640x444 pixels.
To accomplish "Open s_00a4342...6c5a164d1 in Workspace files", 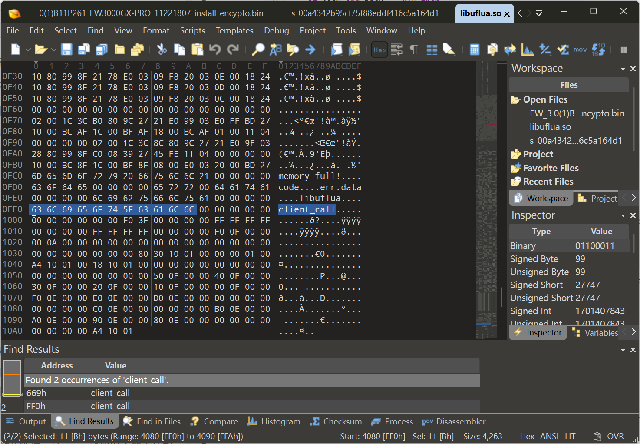I will pos(575,141).
